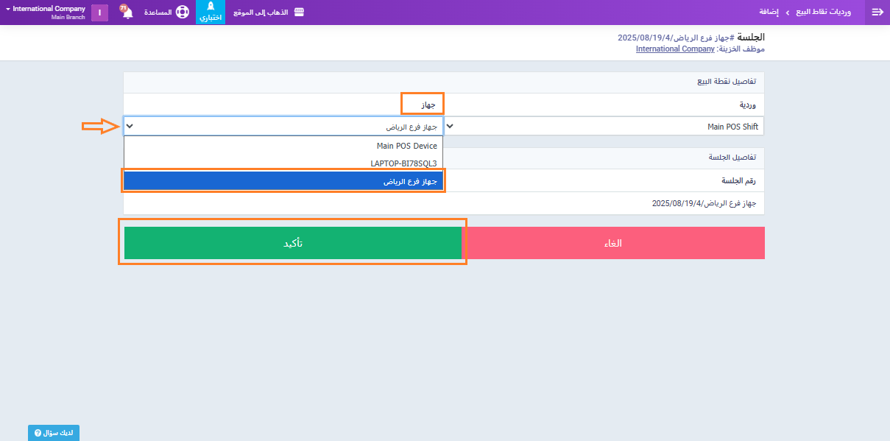The image size is (890, 441).
Task: Click the rocket trial icon
Action: 211,9
